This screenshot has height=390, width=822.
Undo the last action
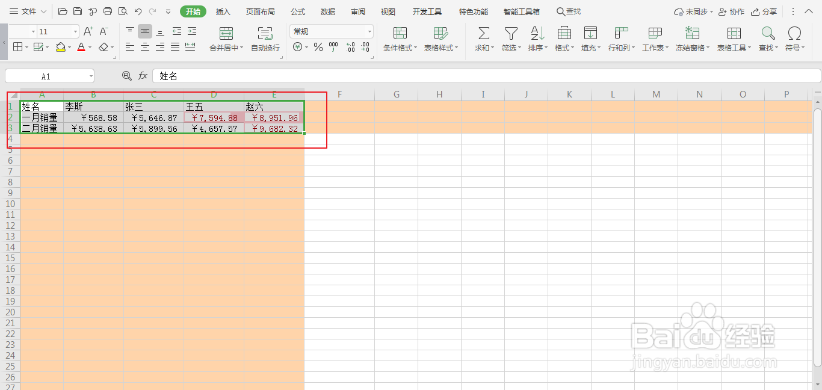point(138,11)
